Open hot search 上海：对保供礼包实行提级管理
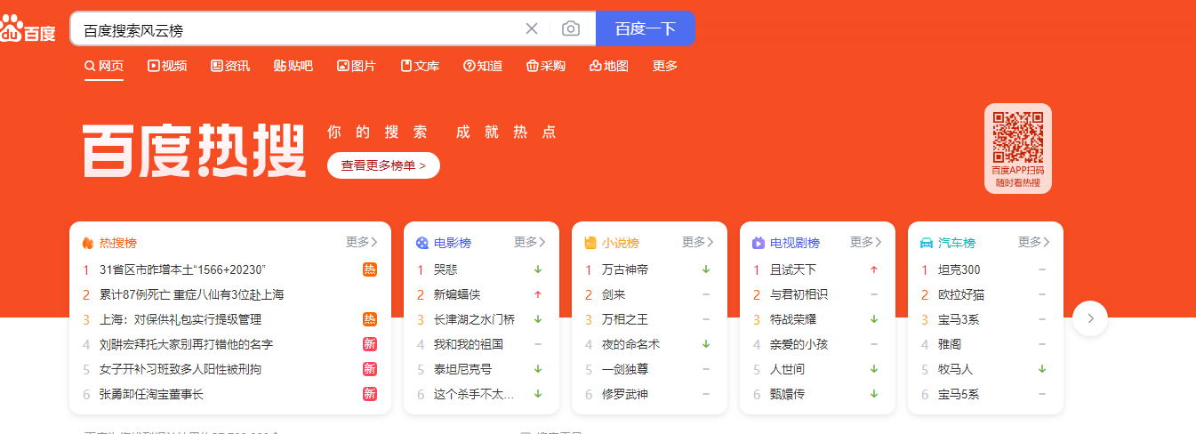This screenshot has height=434, width=1196. (x=181, y=319)
